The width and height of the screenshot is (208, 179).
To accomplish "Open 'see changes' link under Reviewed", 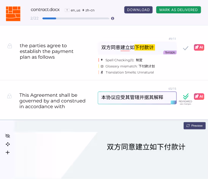I will (186, 104).
